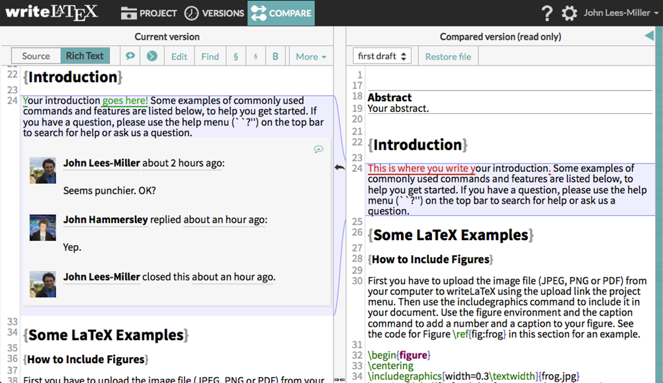Apply bold with the B button

point(275,56)
